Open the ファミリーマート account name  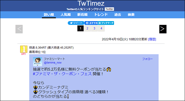pyautogui.click(x=54, y=59)
